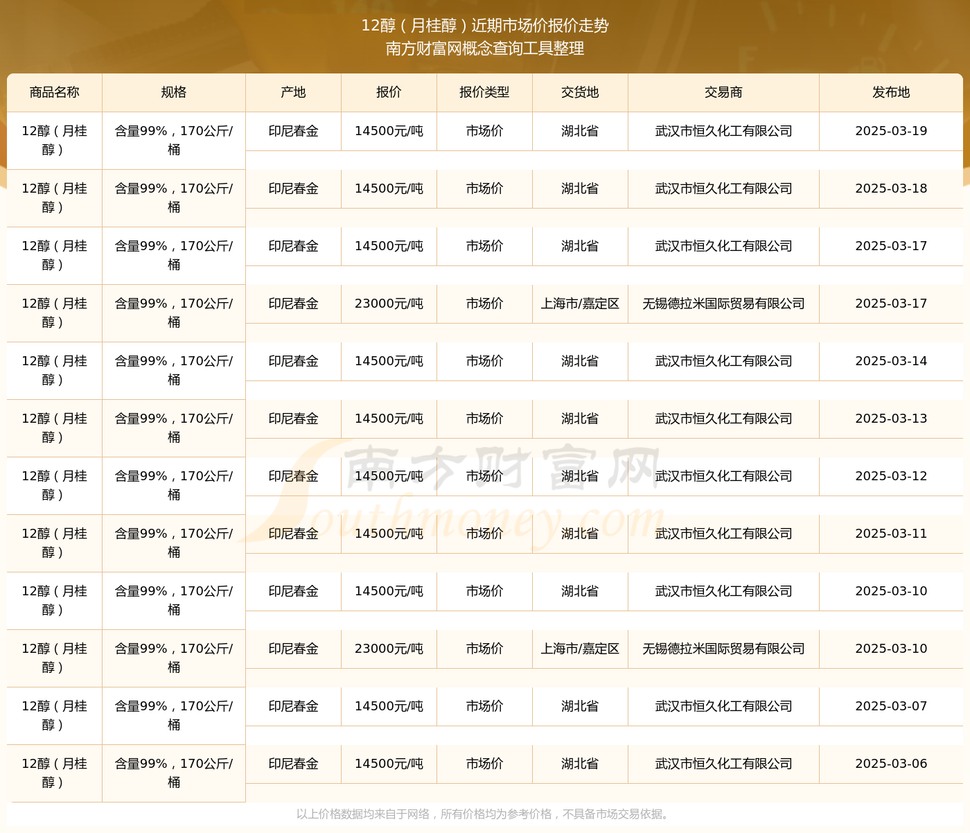Image resolution: width=970 pixels, height=833 pixels.
Task: Select the date 2025-03-19
Action: pos(891,131)
